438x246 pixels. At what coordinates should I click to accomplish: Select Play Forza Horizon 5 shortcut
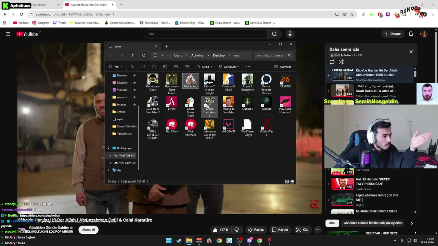285,105
